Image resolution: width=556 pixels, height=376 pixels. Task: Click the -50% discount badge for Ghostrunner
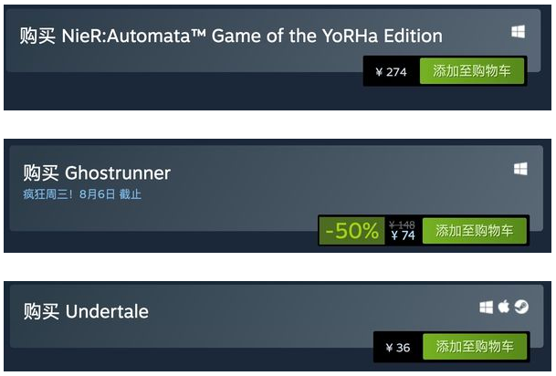click(x=351, y=231)
